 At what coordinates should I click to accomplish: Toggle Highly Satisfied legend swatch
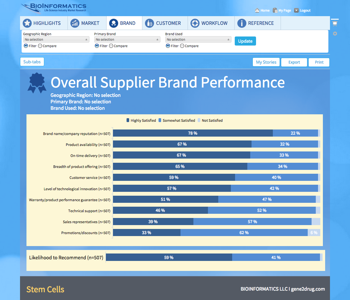point(128,120)
